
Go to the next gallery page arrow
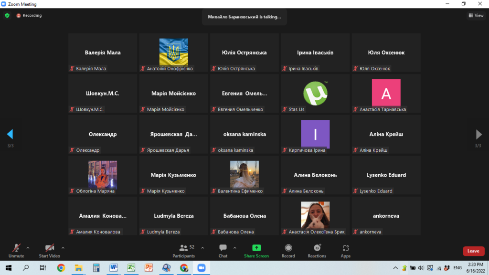coord(479,134)
